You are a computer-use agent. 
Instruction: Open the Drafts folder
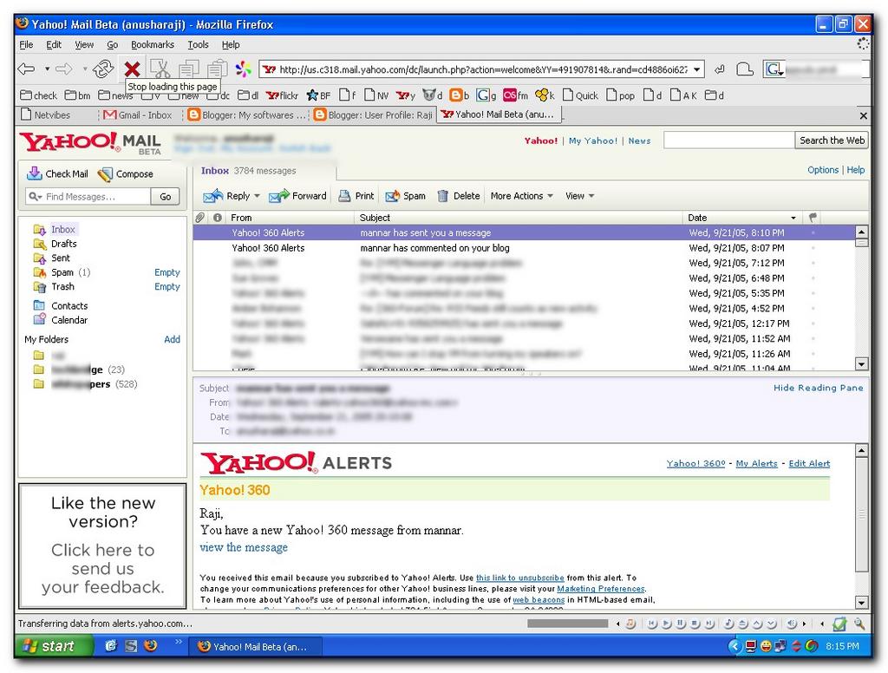(x=63, y=244)
